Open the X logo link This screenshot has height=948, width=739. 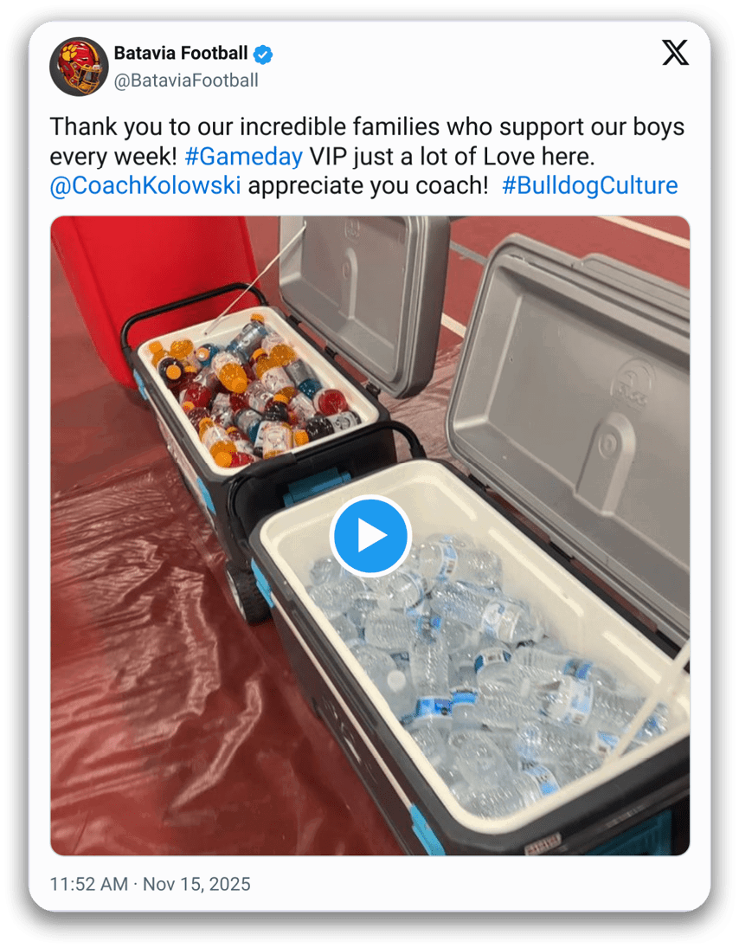676,53
